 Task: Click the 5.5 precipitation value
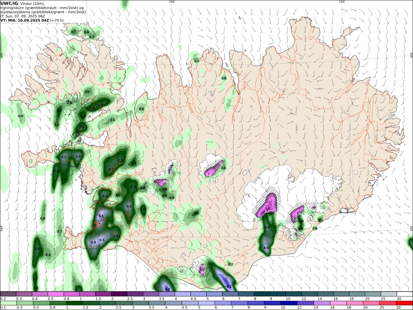[102, 240]
